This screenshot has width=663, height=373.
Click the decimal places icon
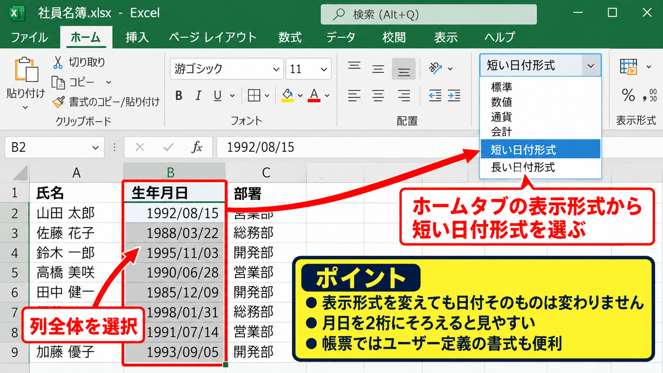[x=653, y=95]
